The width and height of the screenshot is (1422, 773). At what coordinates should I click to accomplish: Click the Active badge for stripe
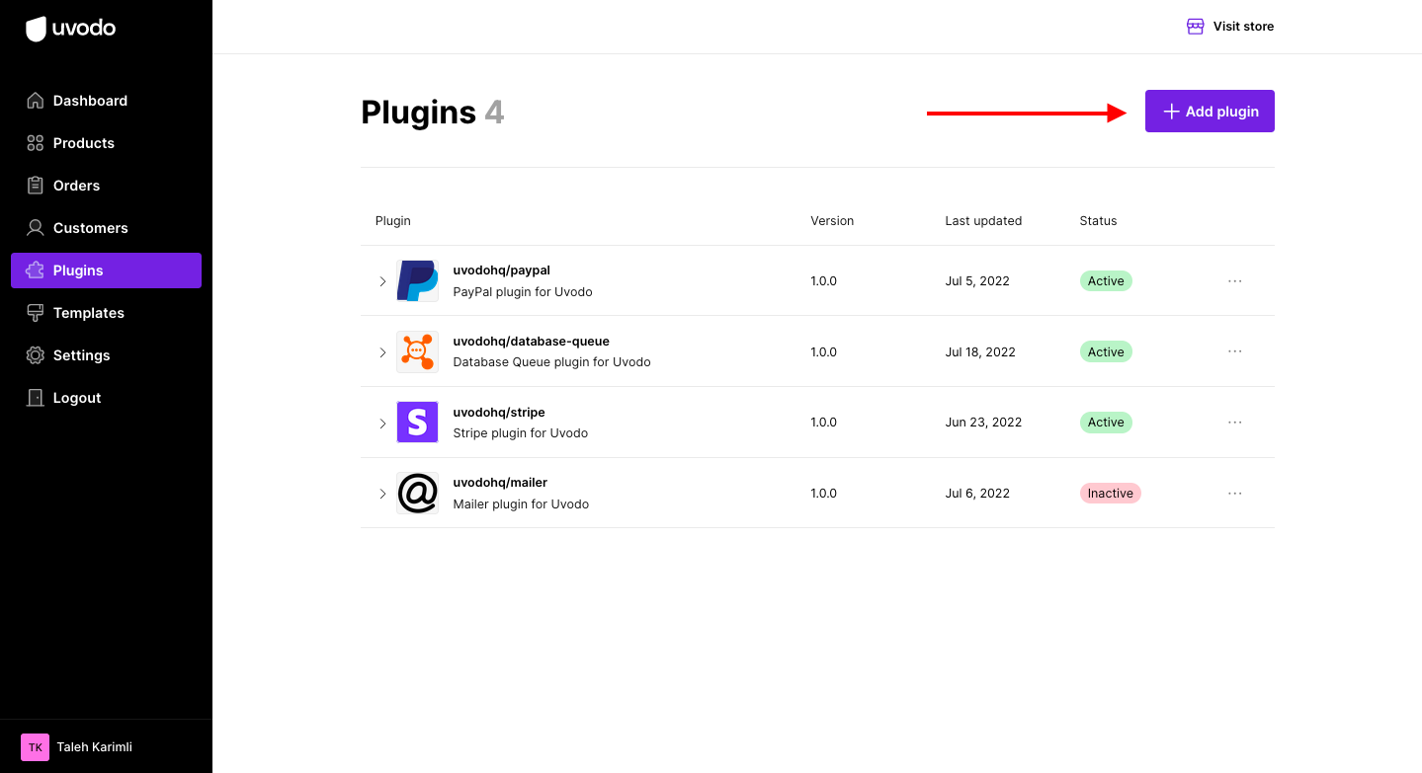click(1106, 423)
